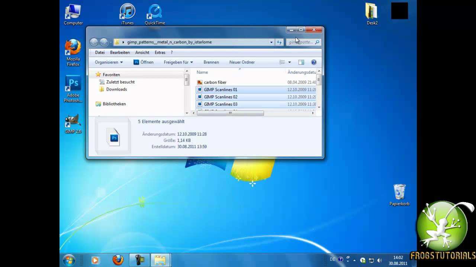The height and width of the screenshot is (267, 476).
Task: Toggle the preview pane icon
Action: [301, 62]
